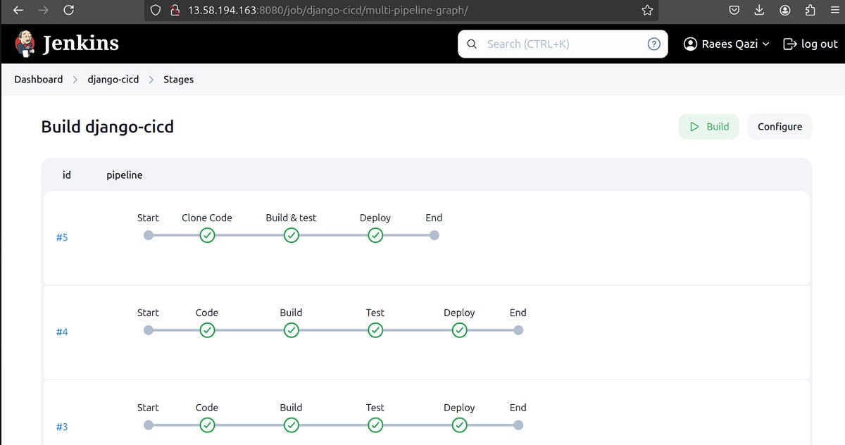Click the End node of build #5
The width and height of the screenshot is (845, 445).
coord(434,235)
